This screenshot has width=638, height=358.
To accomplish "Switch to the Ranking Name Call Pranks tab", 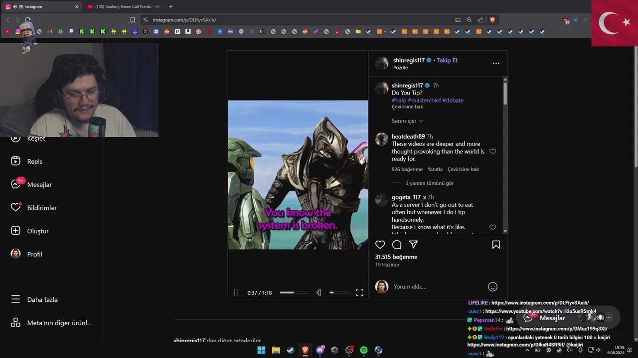I will [x=124, y=6].
